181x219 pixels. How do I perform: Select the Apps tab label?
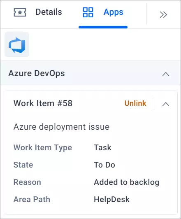coord(113,12)
